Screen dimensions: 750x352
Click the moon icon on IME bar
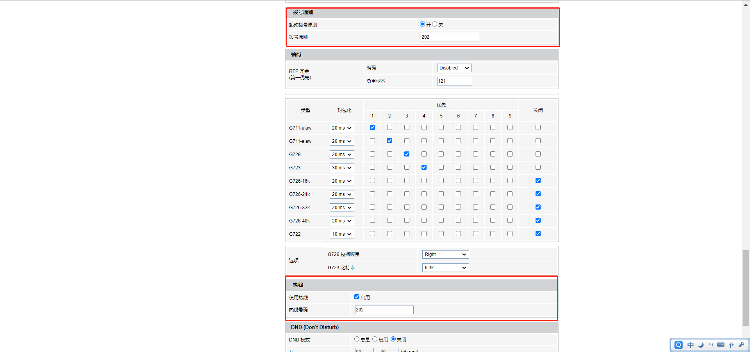pyautogui.click(x=701, y=345)
